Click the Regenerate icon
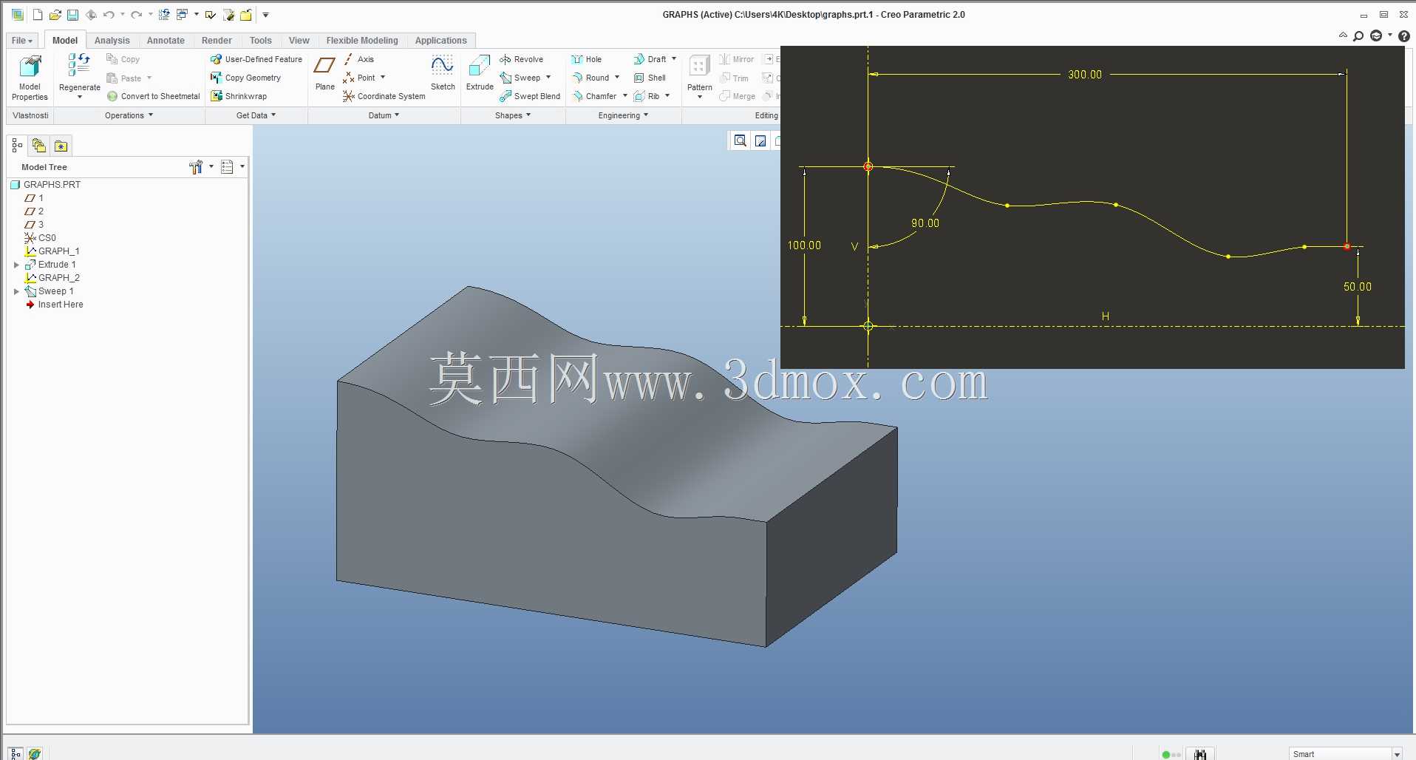 (79, 65)
